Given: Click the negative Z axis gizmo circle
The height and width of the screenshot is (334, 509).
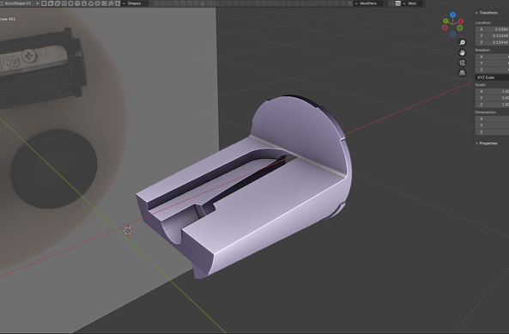Looking at the screenshot, I should pyautogui.click(x=453, y=33).
